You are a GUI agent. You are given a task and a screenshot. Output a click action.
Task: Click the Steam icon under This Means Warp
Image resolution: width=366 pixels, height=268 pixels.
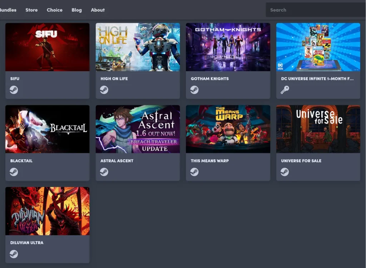pyautogui.click(x=194, y=172)
